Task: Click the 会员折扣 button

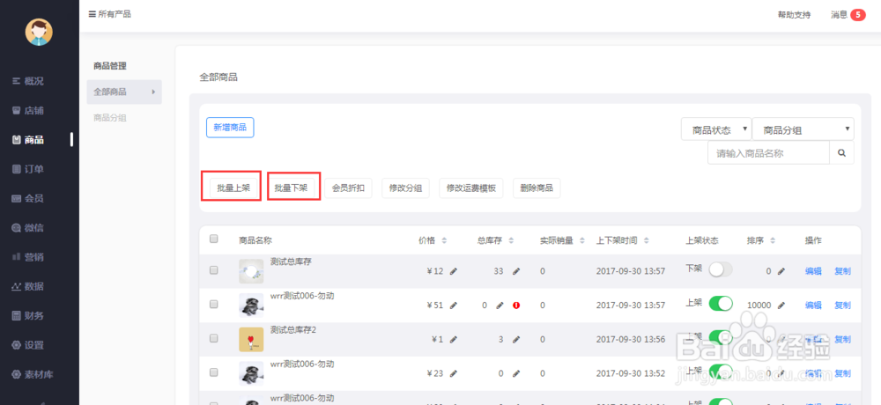Action: coord(348,188)
